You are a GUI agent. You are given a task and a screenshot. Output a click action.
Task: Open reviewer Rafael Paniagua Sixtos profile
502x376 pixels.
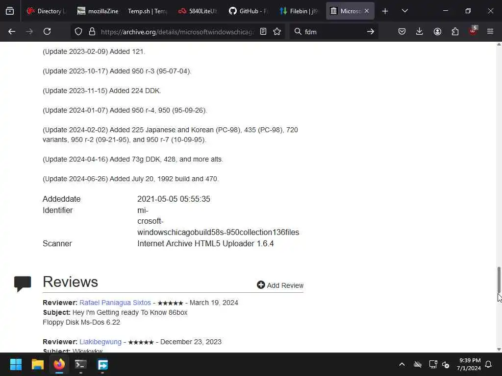[x=115, y=303]
